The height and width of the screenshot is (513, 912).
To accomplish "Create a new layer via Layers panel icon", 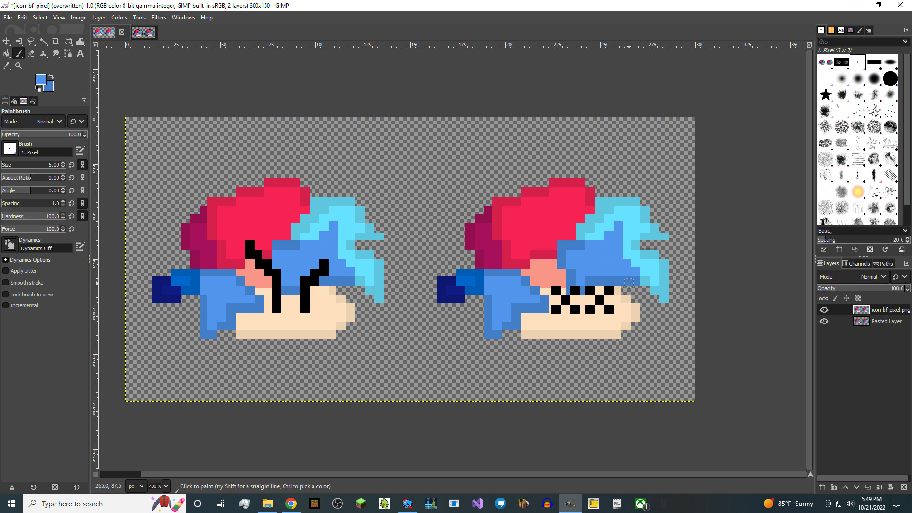I will pos(821,487).
